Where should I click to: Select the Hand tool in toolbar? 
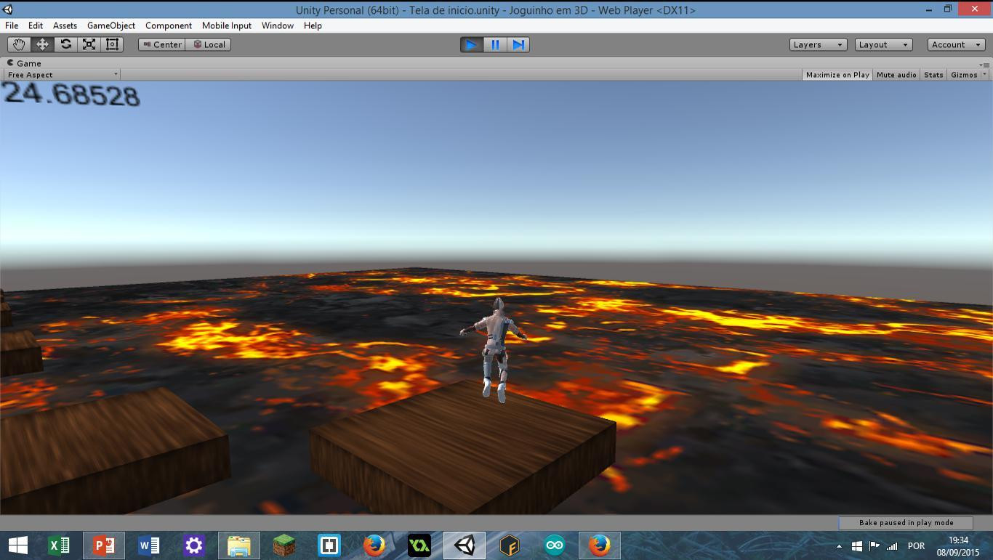click(19, 44)
